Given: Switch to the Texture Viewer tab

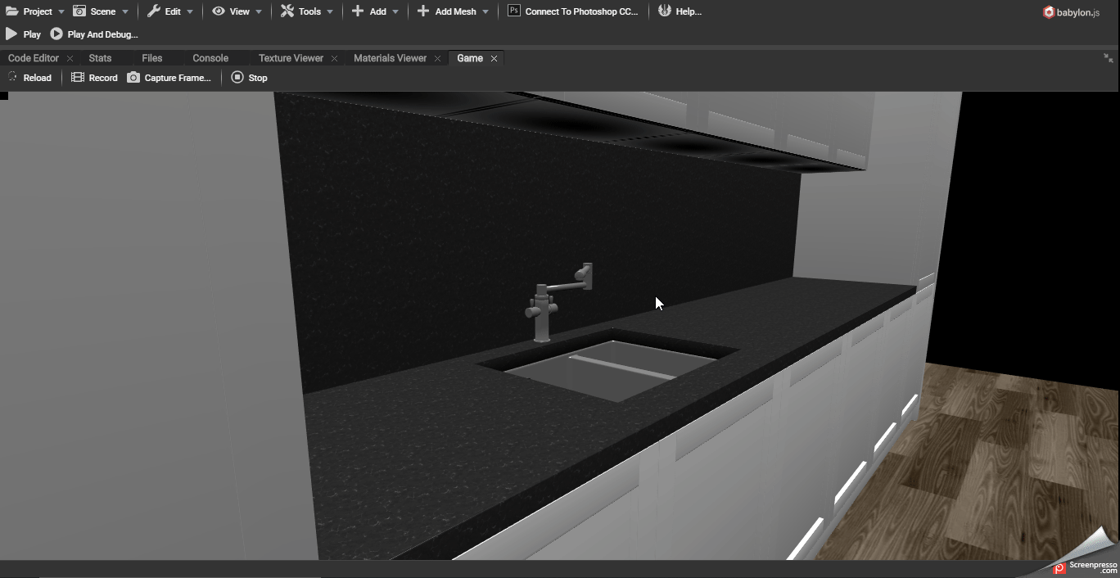Looking at the screenshot, I should pyautogui.click(x=291, y=58).
